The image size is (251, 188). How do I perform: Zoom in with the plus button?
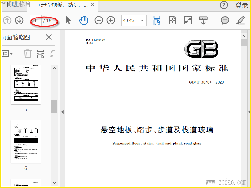tap(111, 20)
